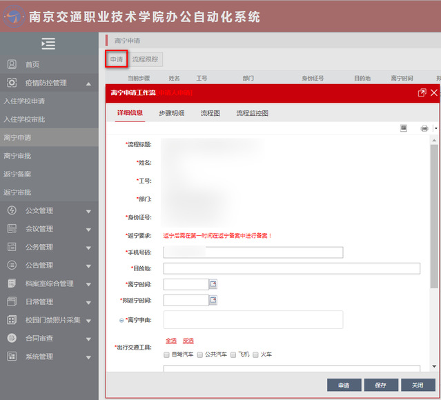Collapse the 疫情防控管理 menu section
441x400 pixels.
pos(88,83)
